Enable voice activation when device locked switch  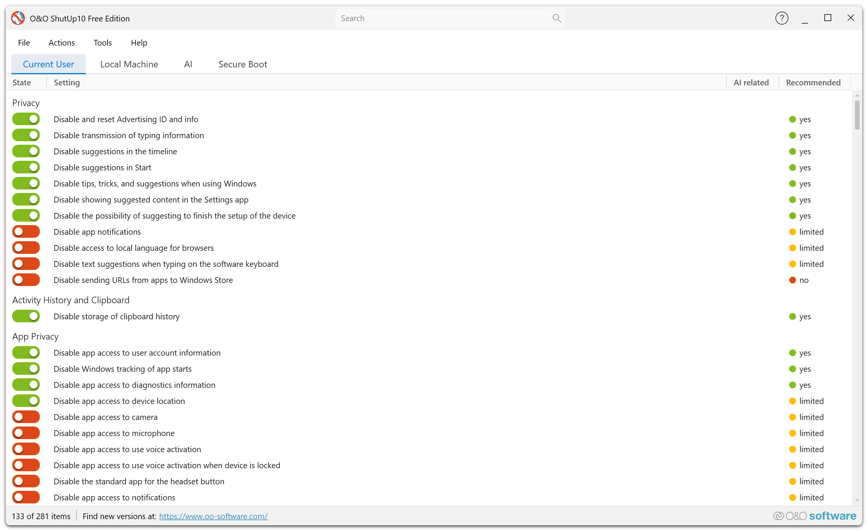coord(26,465)
